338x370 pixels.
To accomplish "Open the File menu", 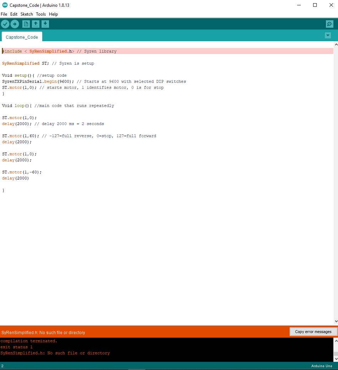I will pyautogui.click(x=4, y=14).
